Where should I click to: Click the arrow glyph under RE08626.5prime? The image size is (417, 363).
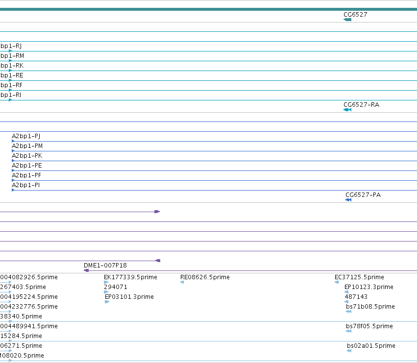tap(182, 282)
